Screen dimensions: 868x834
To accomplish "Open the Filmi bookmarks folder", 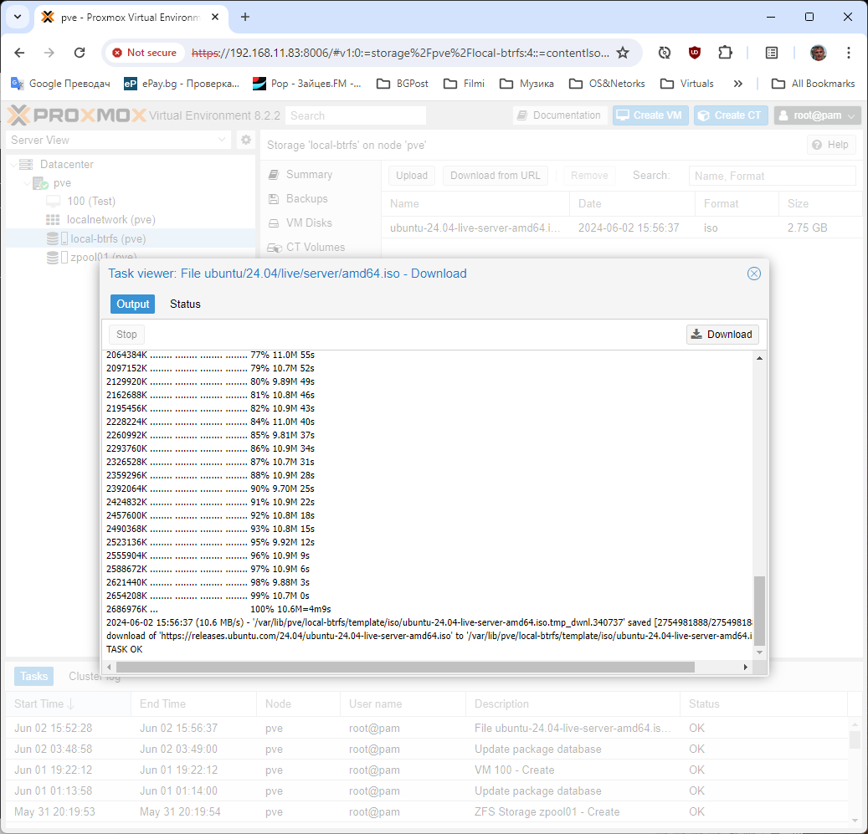I will [464, 84].
